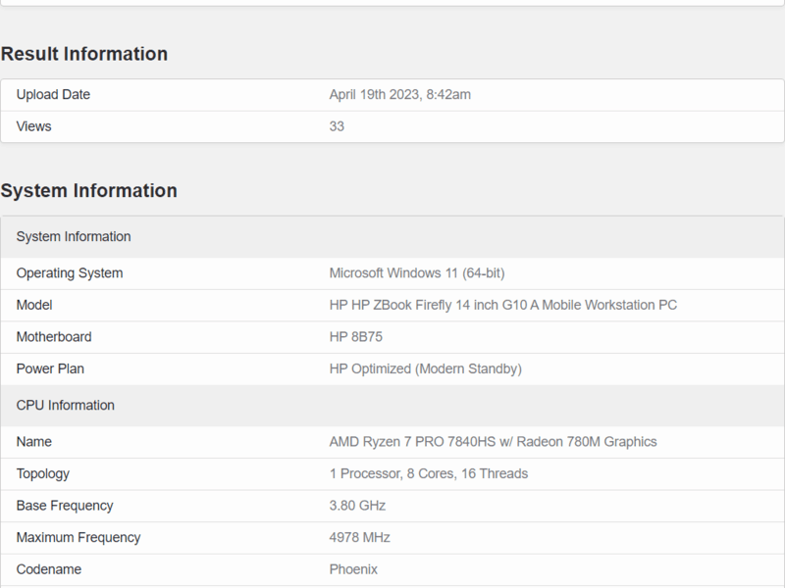Select the 'Base Frequency' label
The height and width of the screenshot is (588, 785).
pyautogui.click(x=65, y=506)
